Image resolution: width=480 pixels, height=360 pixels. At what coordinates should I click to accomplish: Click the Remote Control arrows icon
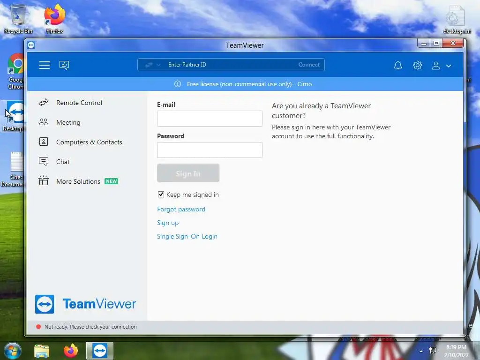click(44, 103)
